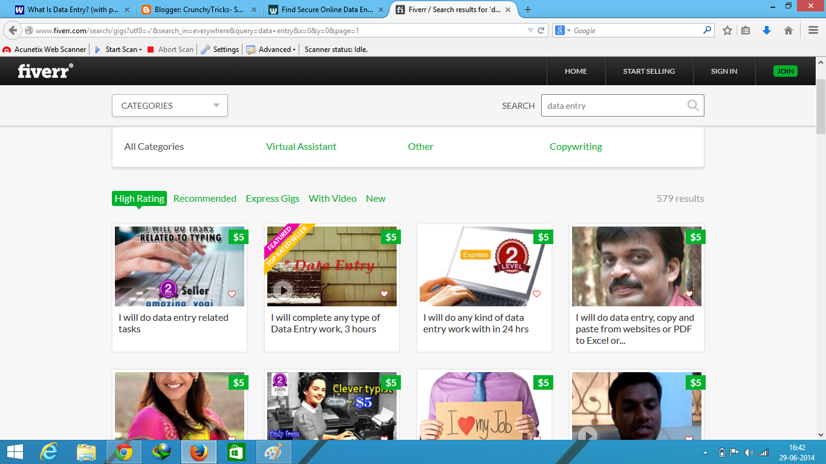Open the Firefox bookmarks list icon
Image resolution: width=826 pixels, height=464 pixels.
pos(746,30)
